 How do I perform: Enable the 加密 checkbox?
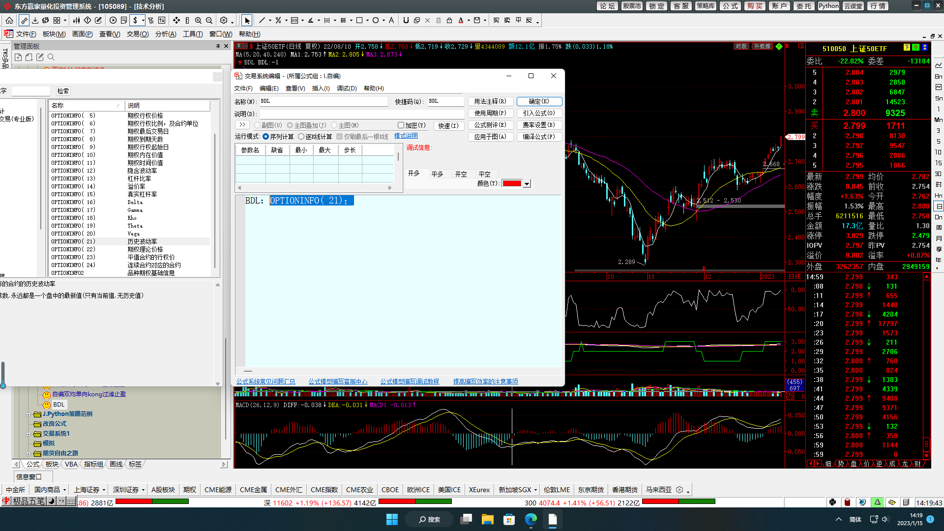pyautogui.click(x=401, y=125)
